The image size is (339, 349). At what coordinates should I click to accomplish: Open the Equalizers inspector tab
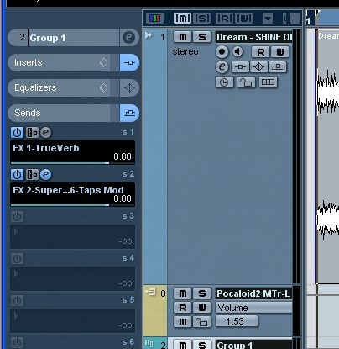coord(59,87)
